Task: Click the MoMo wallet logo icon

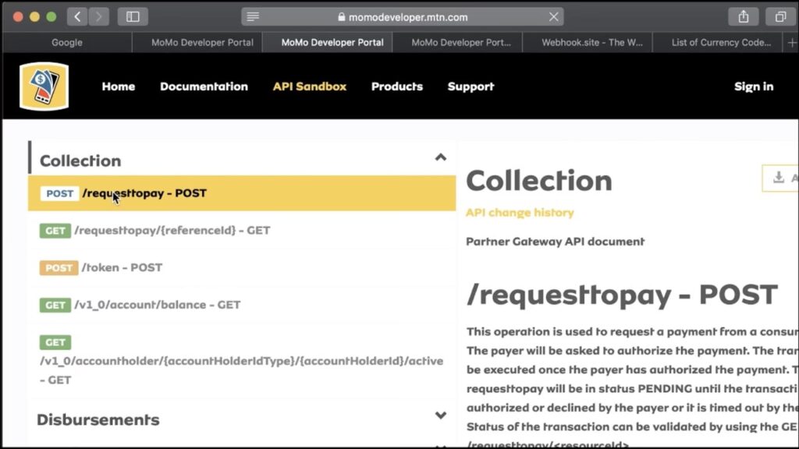Action: click(x=44, y=87)
